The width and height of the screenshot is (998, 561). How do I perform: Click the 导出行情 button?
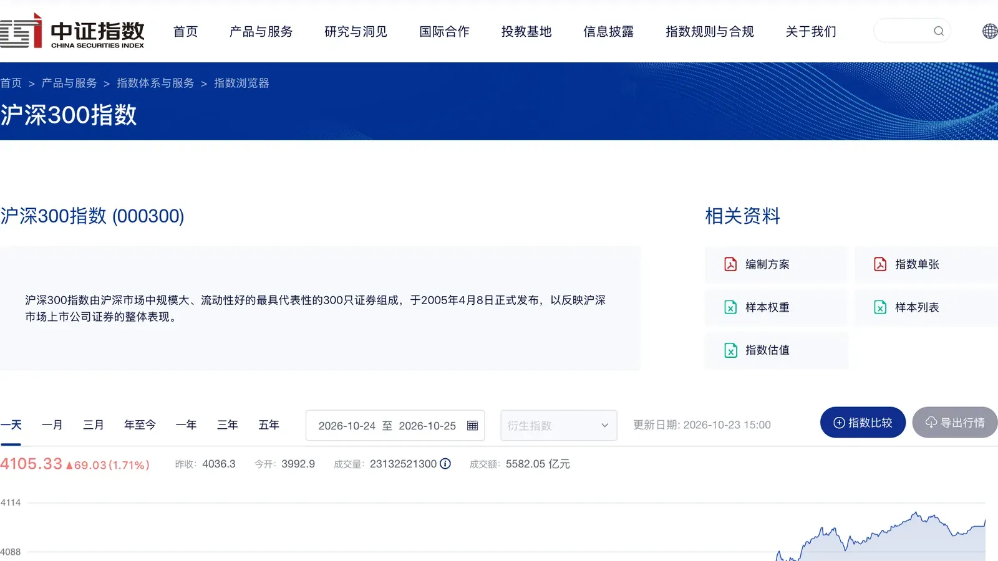pyautogui.click(x=955, y=423)
